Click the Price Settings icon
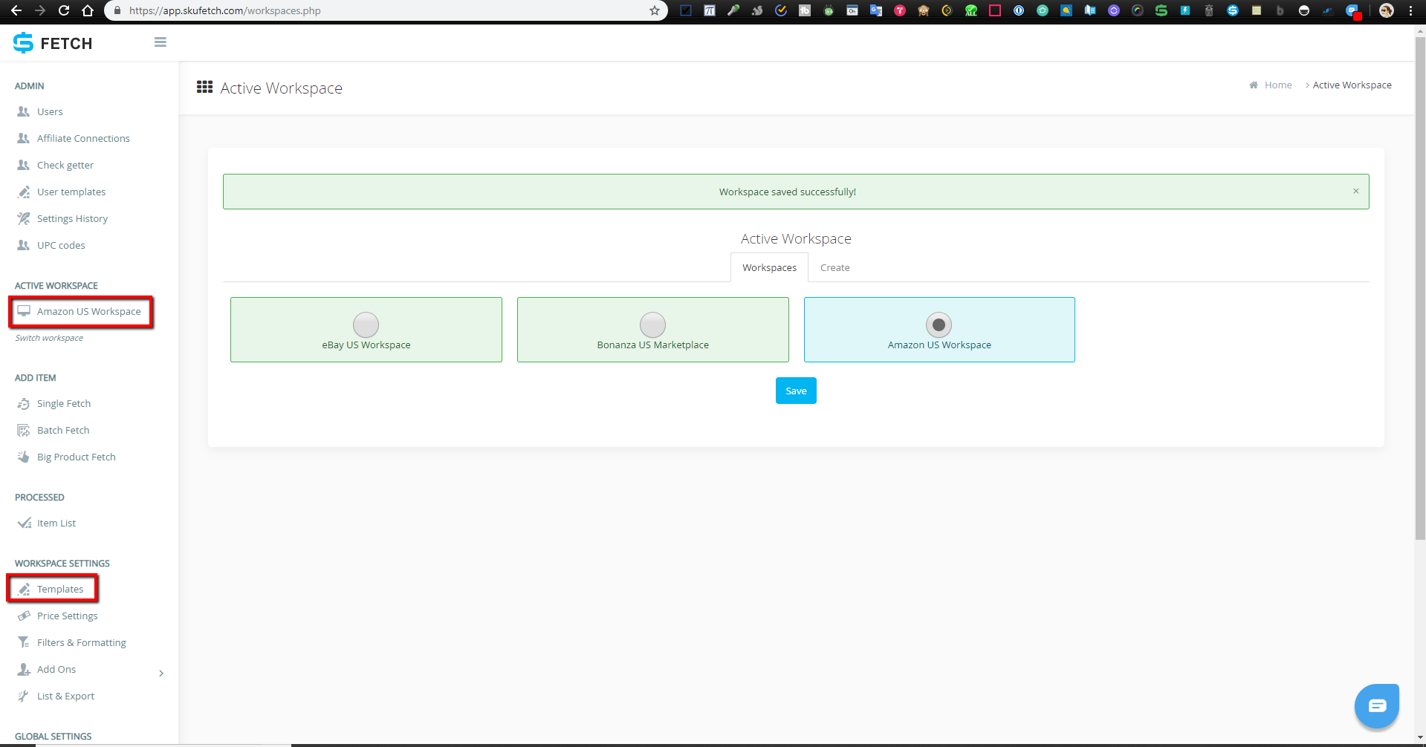 tap(24, 616)
